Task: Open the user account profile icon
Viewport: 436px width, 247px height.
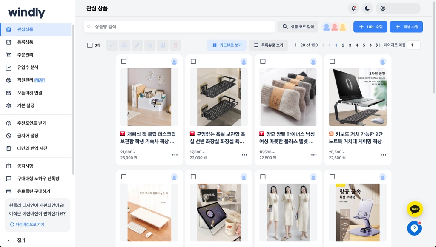Action: click(383, 9)
